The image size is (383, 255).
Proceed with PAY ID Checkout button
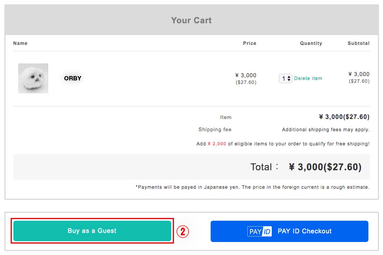coord(290,231)
